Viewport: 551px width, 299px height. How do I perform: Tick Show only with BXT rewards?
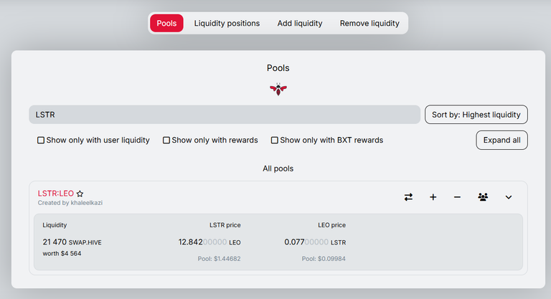(x=275, y=141)
